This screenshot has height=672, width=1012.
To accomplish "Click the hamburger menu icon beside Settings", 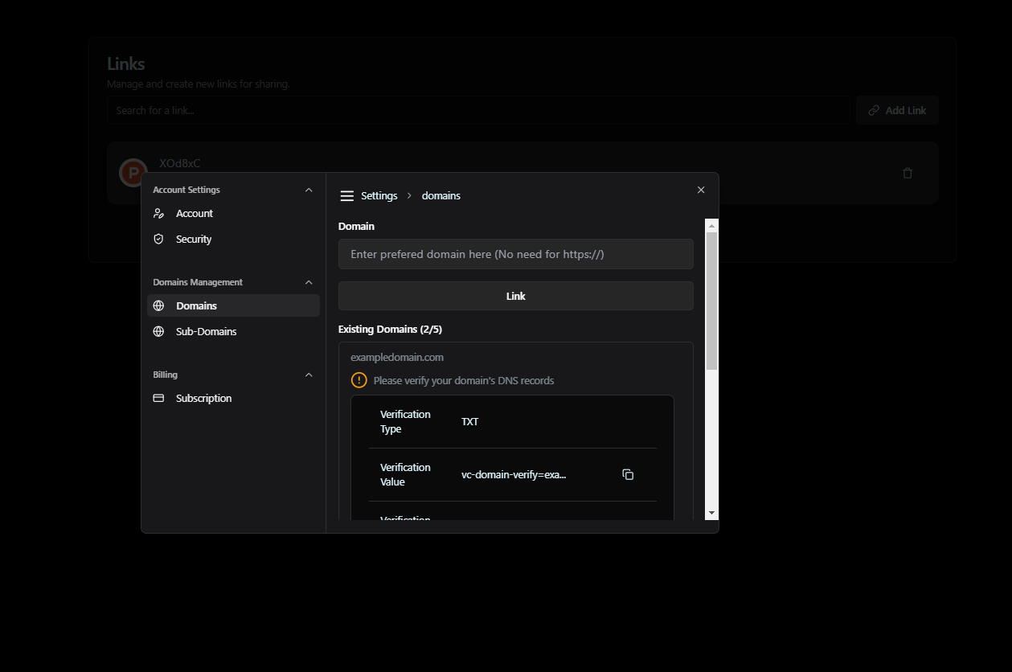I will point(347,196).
